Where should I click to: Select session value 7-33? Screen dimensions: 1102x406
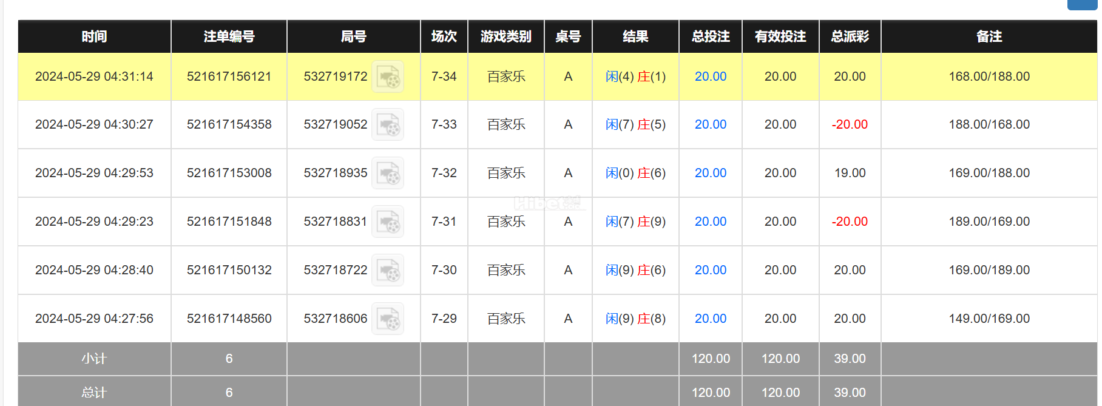coord(444,124)
